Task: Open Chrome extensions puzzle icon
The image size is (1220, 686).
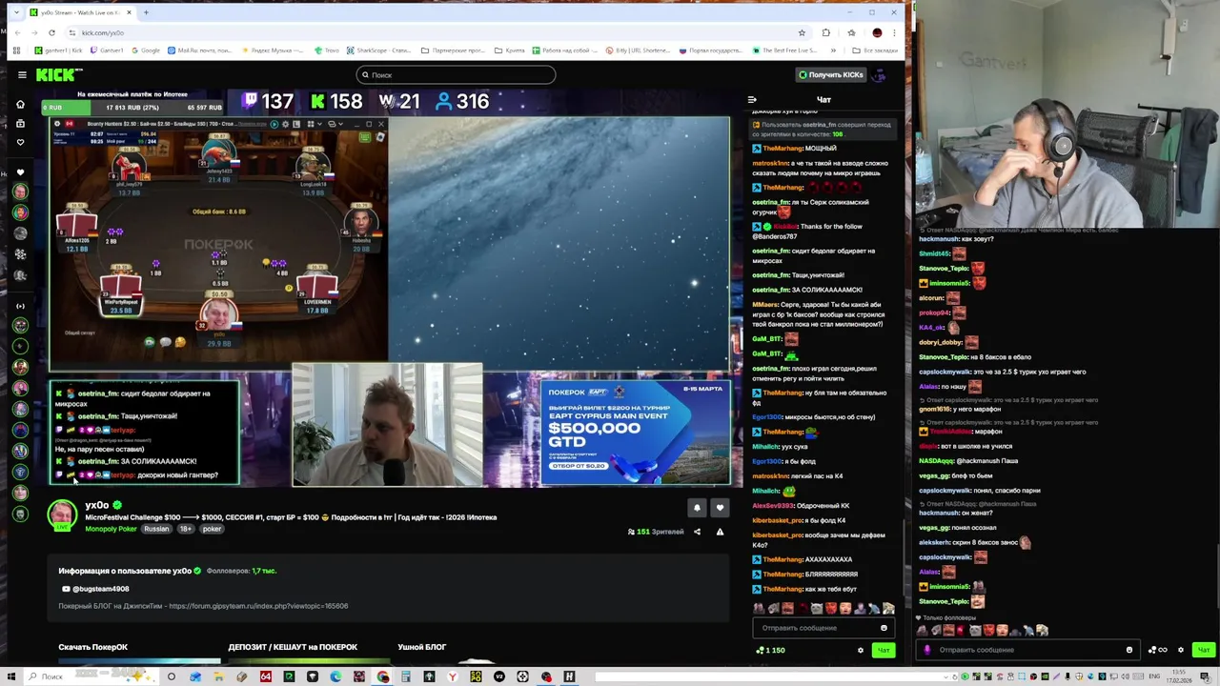Action: [825, 32]
